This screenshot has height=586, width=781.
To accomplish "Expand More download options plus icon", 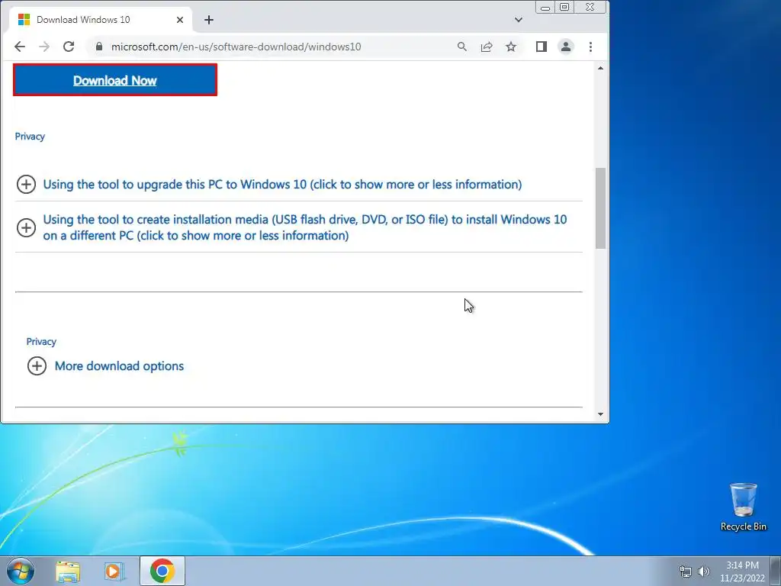I will click(37, 365).
